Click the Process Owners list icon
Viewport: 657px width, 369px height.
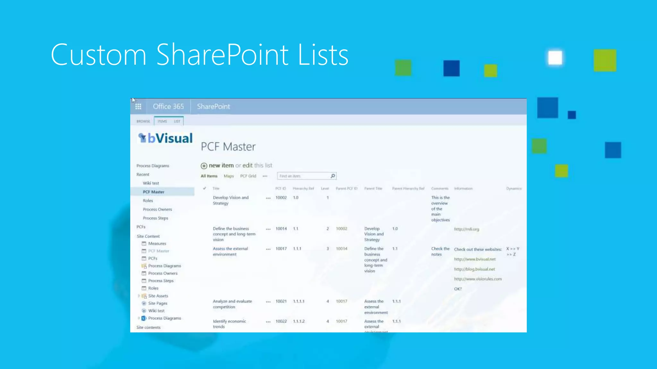click(x=144, y=274)
